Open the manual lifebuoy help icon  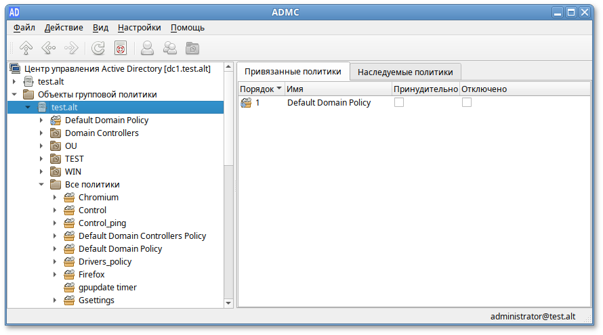pyautogui.click(x=120, y=48)
